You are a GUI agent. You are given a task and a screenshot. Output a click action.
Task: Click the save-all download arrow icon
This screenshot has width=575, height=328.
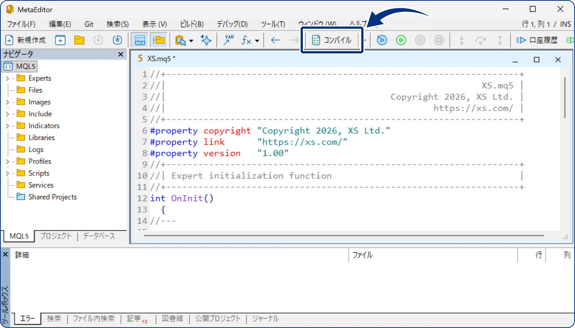point(117,40)
